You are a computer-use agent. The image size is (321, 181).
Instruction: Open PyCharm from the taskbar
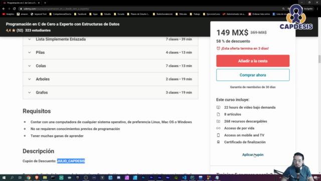coord(192,177)
